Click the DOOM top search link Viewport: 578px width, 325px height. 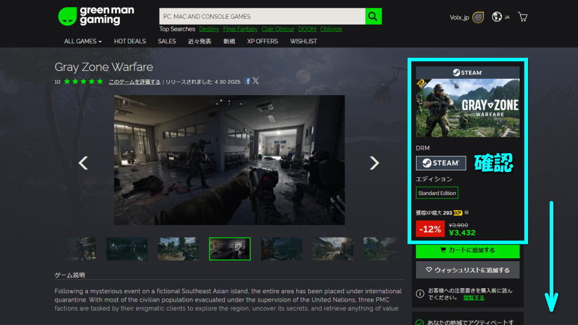click(x=307, y=29)
